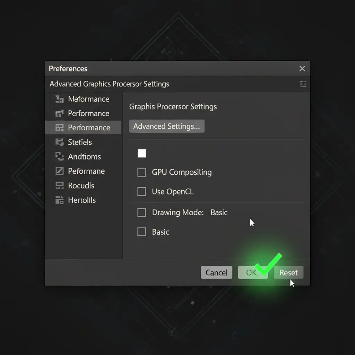
Task: Click the highlighted Performance category icon
Action: (60, 128)
